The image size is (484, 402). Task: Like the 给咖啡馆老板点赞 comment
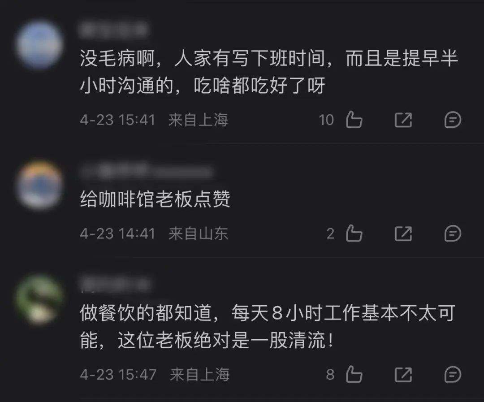point(354,233)
